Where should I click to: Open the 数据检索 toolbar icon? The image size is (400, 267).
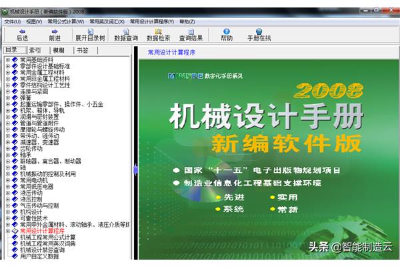tap(159, 31)
